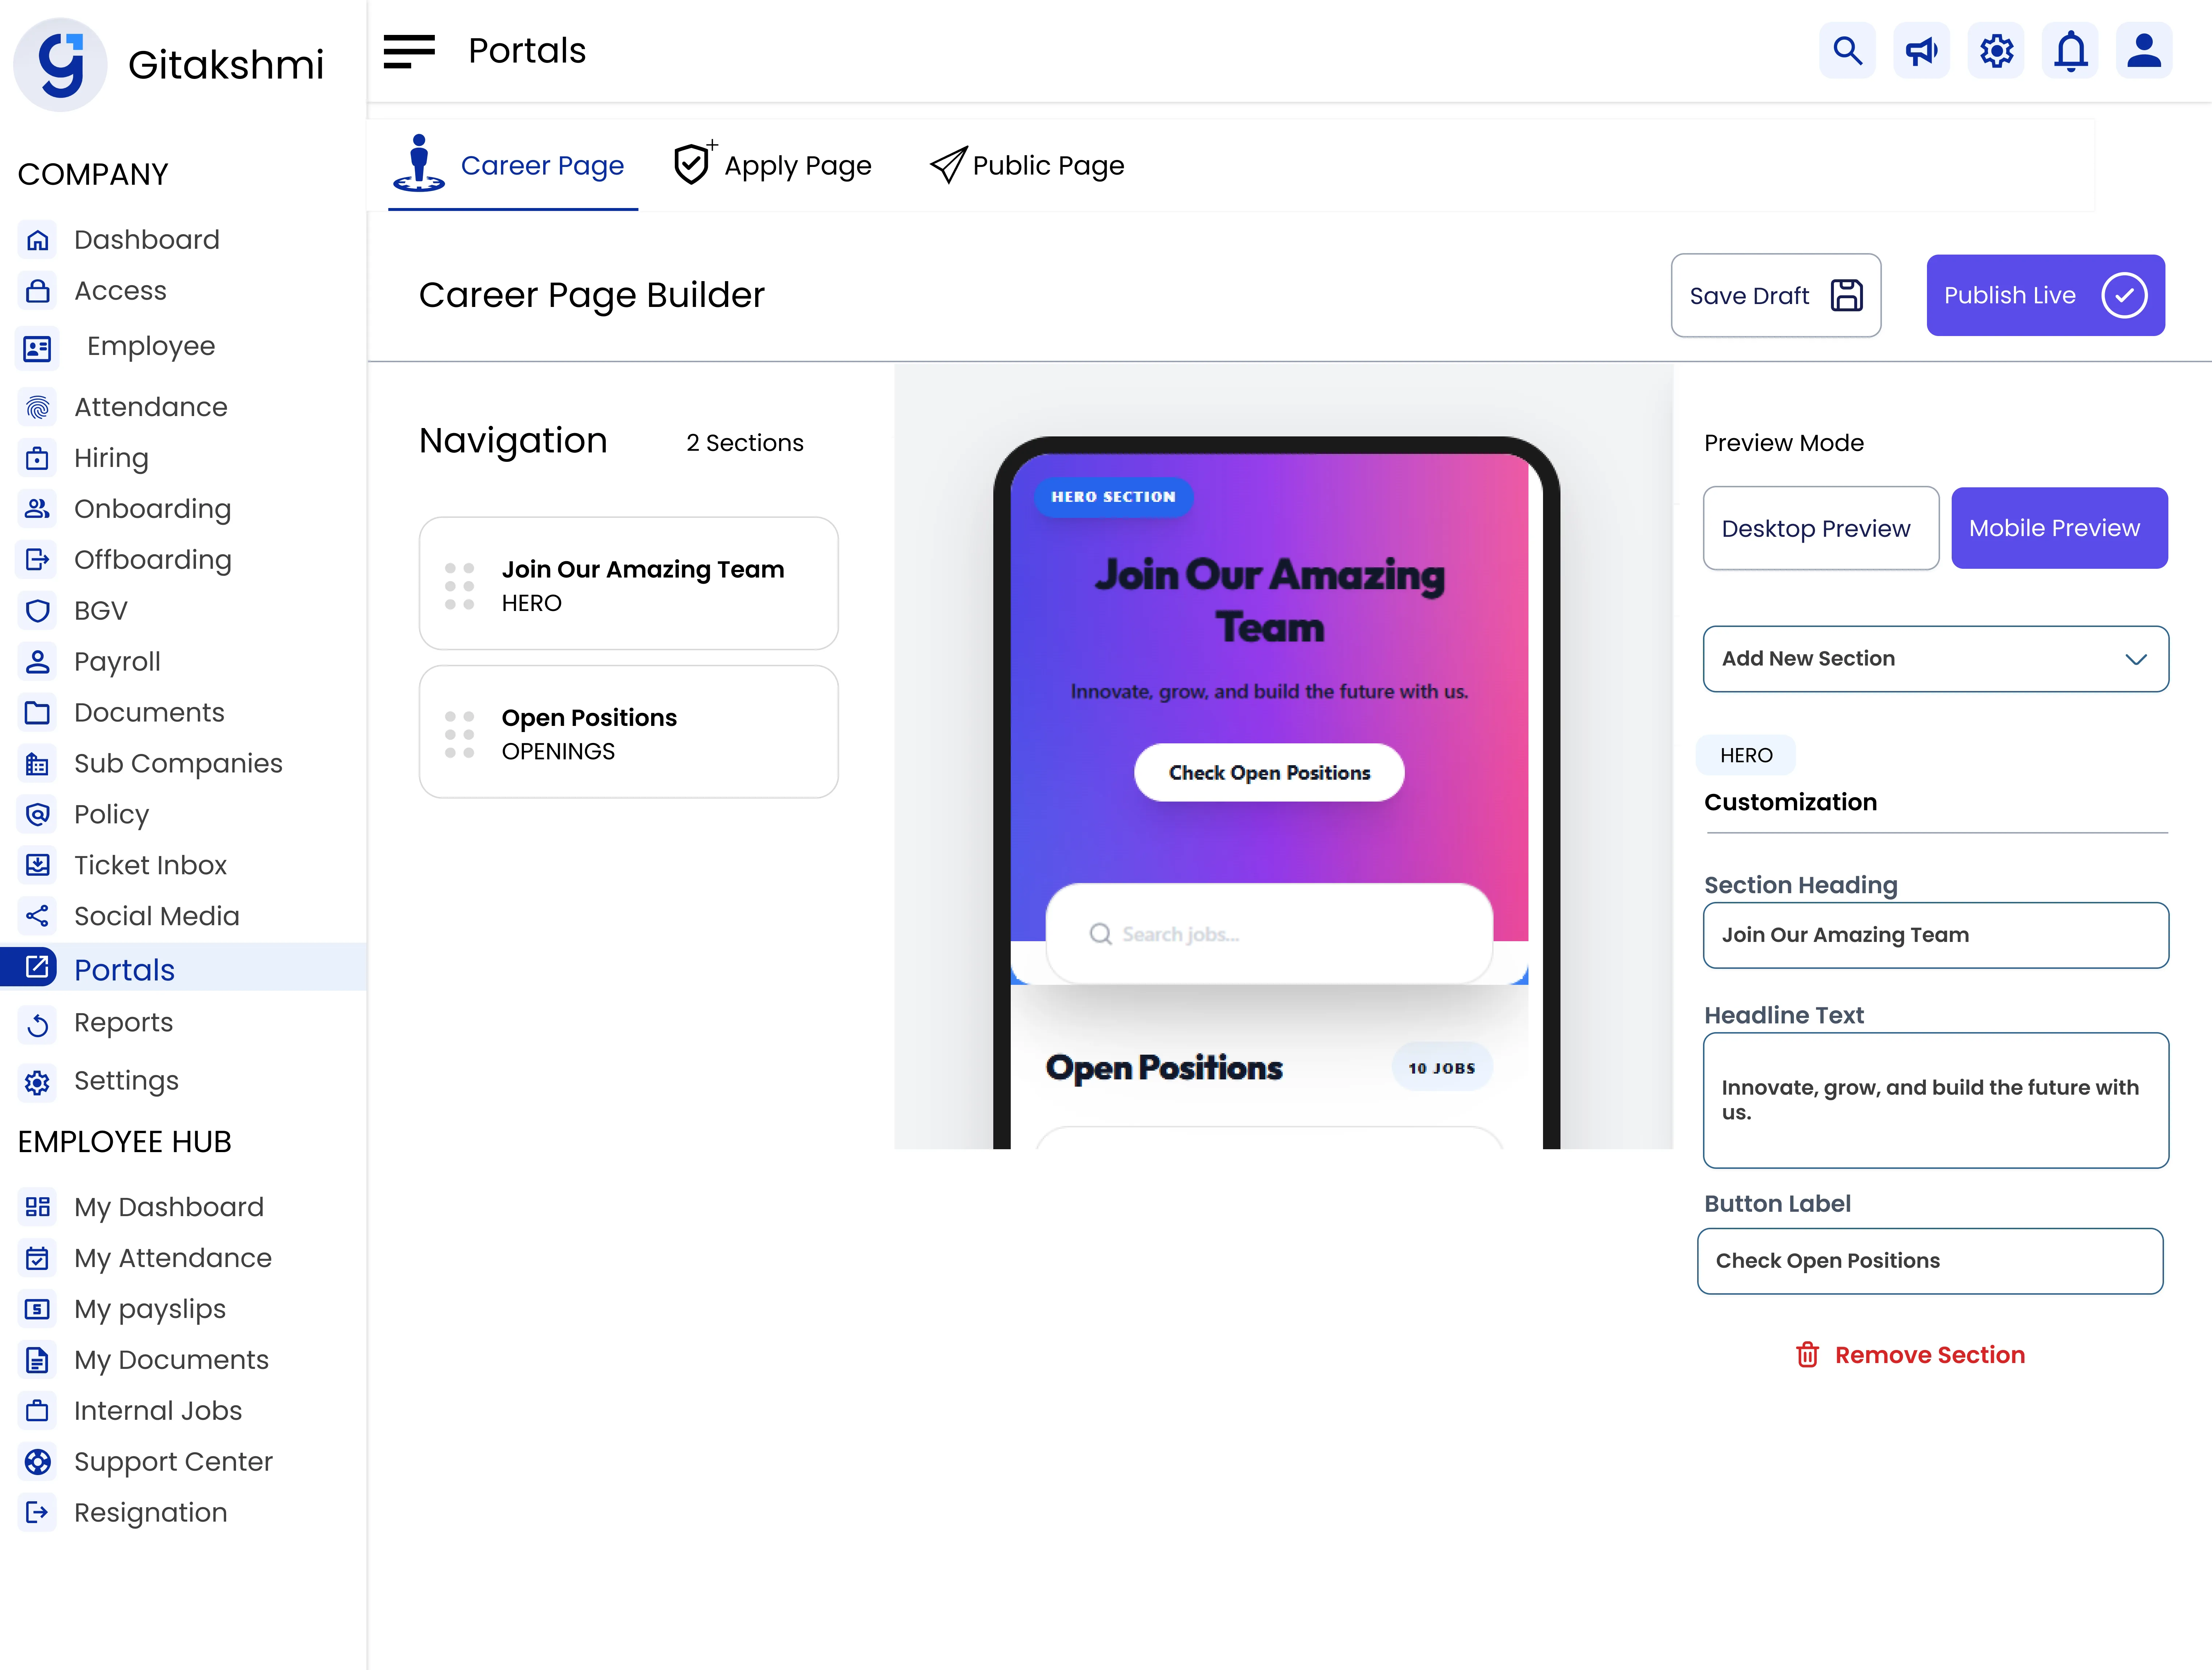The height and width of the screenshot is (1670, 2212).
Task: Click the Payroll person icon
Action: coord(37,661)
